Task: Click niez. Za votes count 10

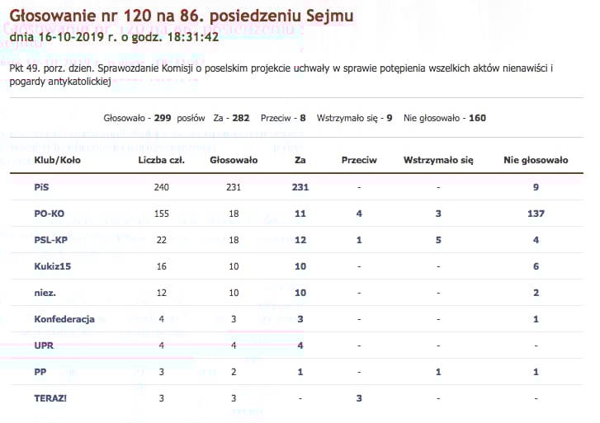Action: tap(300, 293)
